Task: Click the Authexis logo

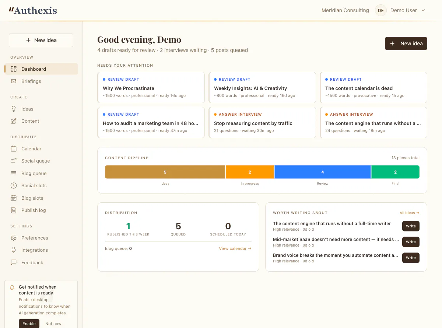Action: [x=33, y=10]
